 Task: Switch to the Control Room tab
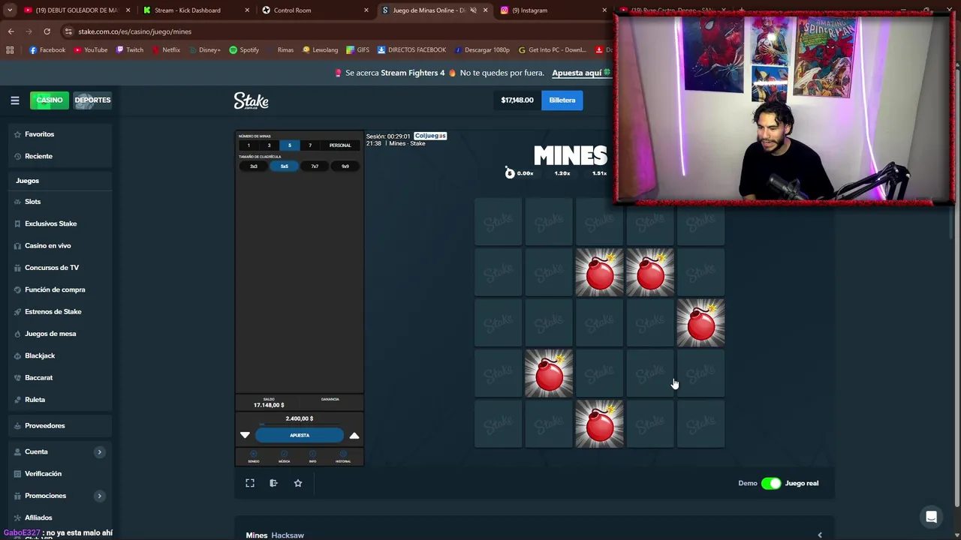pos(316,10)
